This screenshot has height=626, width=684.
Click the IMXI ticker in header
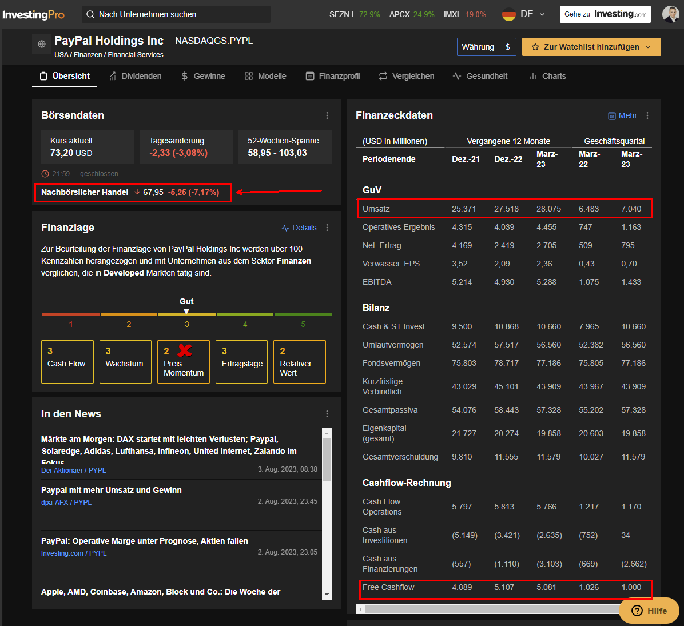464,14
